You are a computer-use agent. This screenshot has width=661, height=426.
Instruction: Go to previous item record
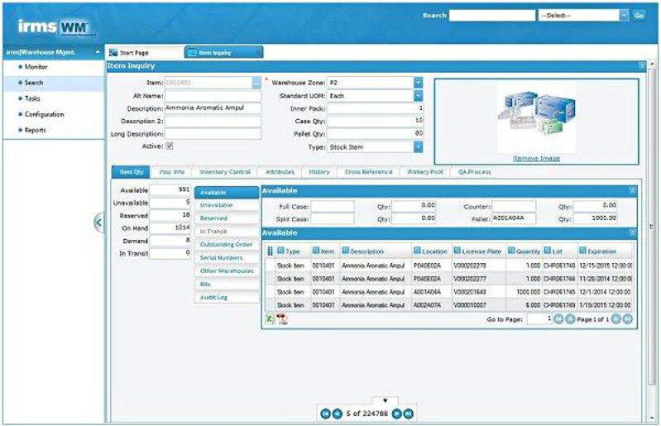click(x=337, y=414)
